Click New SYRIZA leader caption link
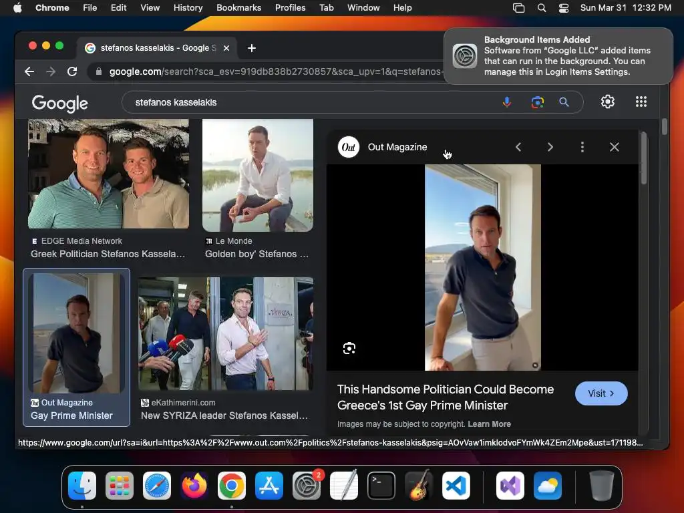 pyautogui.click(x=224, y=415)
